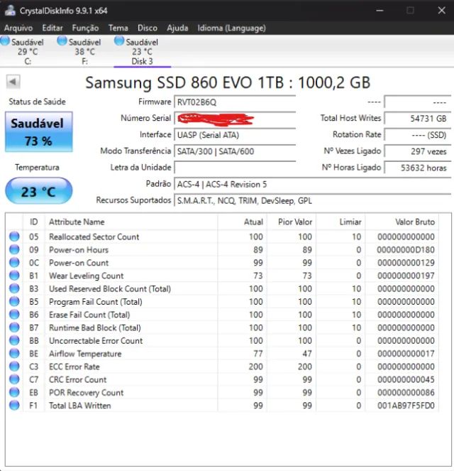Viewport: 454px width, 471px height.
Task: Click status orb for Power-on Count
Action: (14, 263)
